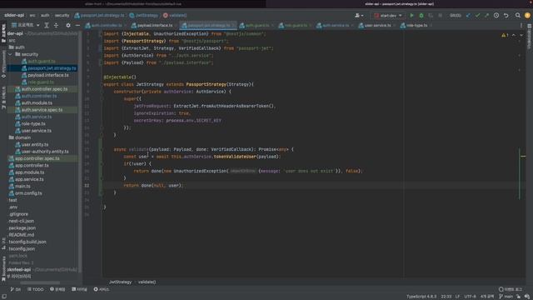Switch to the auth.guard.ts editor tab
Image resolution: width=533 pixels, height=300 pixels.
(x=257, y=25)
